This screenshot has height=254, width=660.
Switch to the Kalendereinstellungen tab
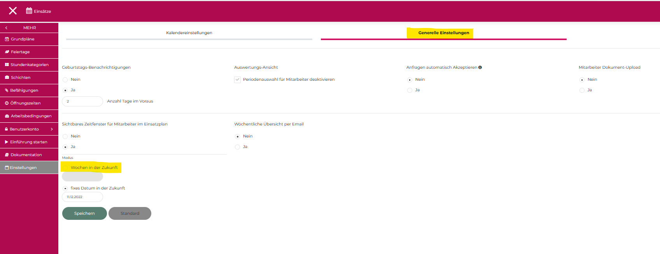click(x=189, y=33)
